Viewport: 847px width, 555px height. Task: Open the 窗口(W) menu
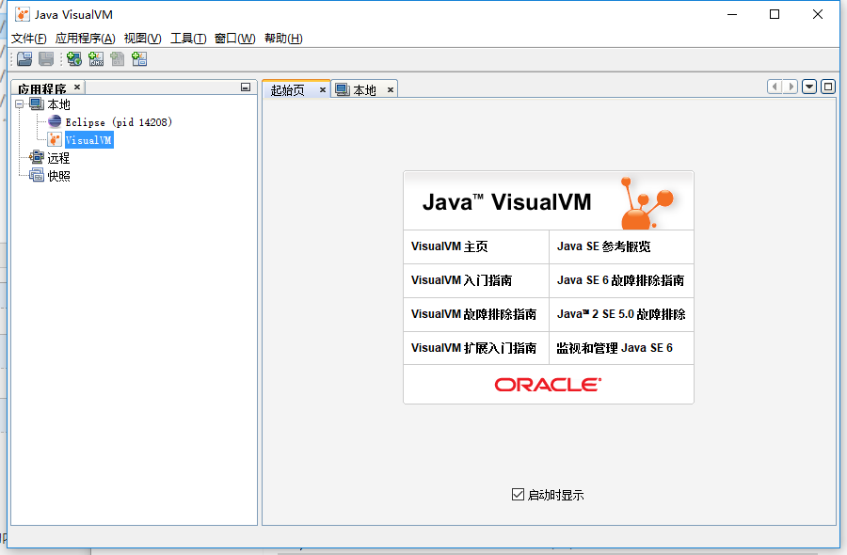(x=234, y=39)
